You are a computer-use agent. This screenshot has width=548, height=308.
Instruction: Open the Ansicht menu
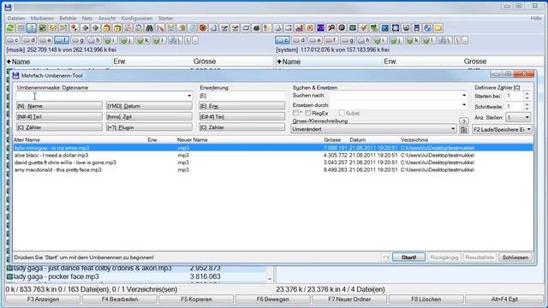click(x=106, y=18)
